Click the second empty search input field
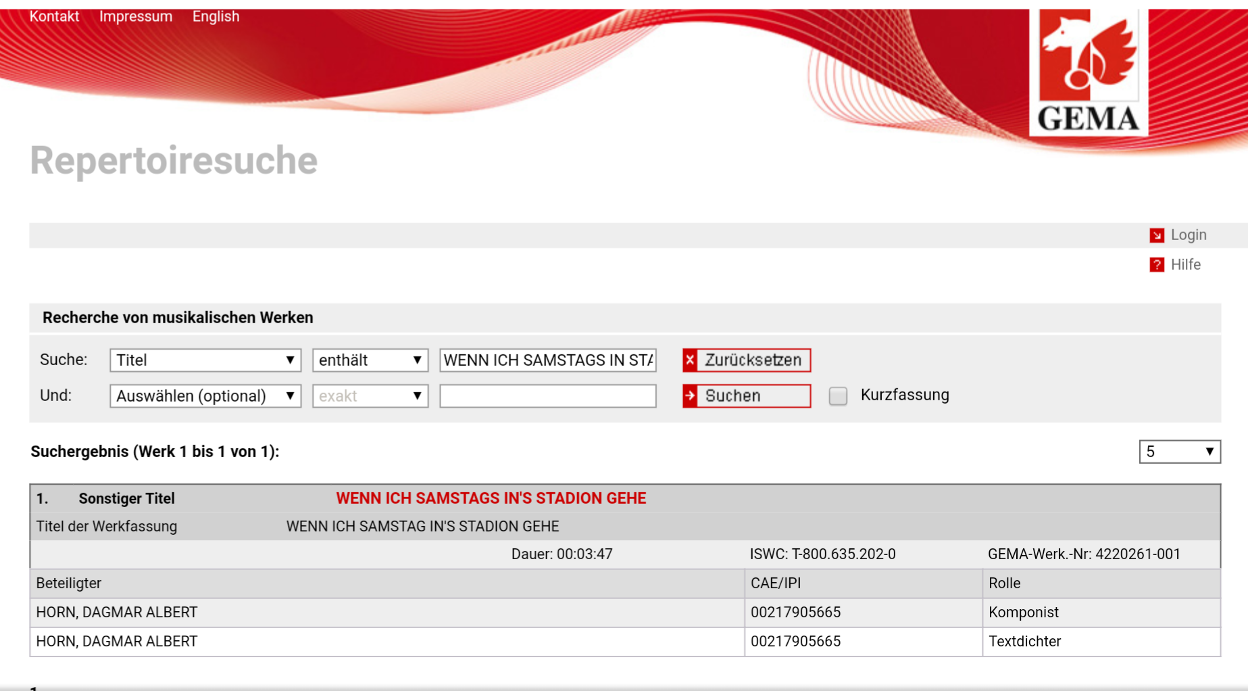1248x691 pixels. tap(548, 396)
